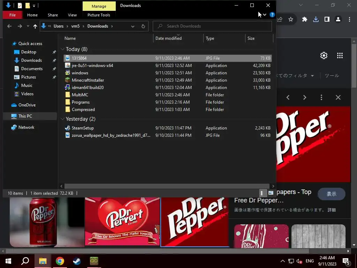Open recent locations dropdown arrow
The image size is (357, 268).
(28, 26)
